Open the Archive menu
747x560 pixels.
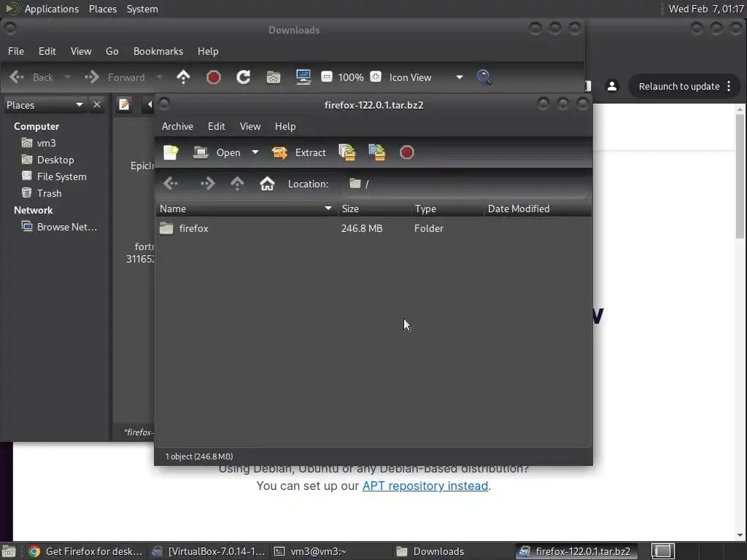[177, 126]
